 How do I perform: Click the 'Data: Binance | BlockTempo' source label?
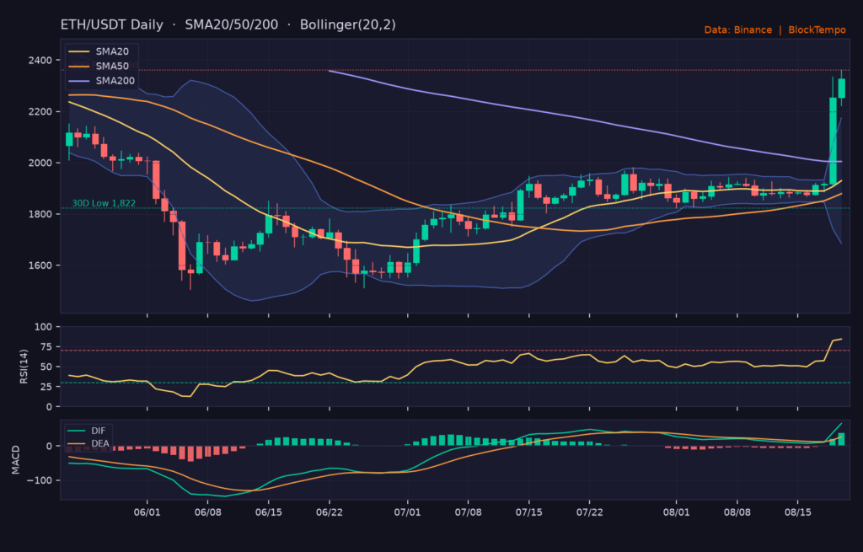[x=775, y=29]
